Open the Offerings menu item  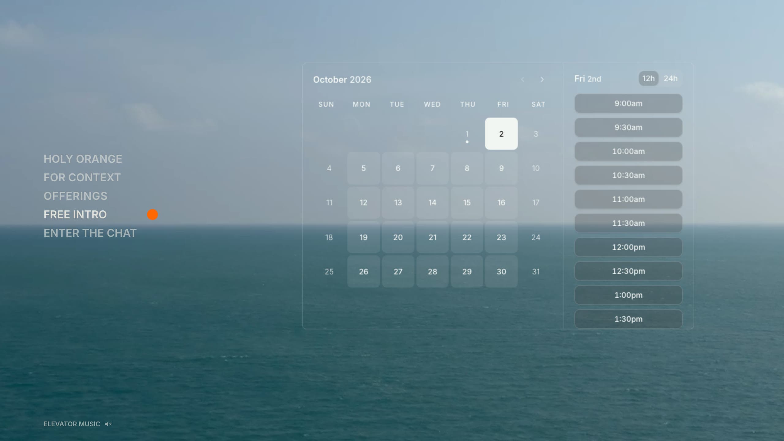[75, 196]
